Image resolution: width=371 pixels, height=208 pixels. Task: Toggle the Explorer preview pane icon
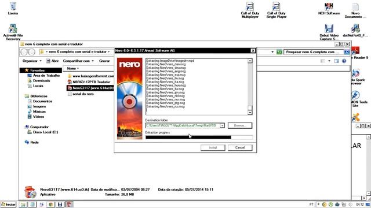tap(336, 61)
